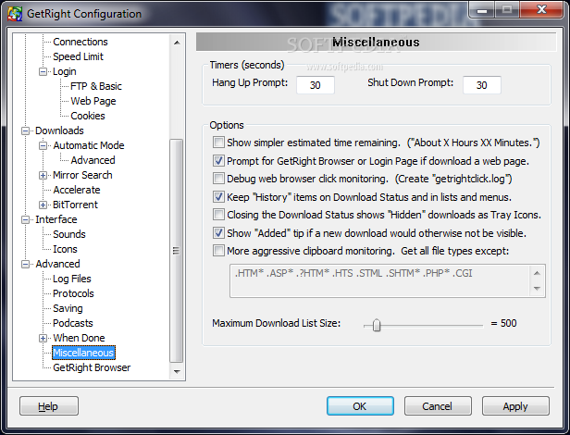Check Closing Download Status shows Hidden downloads option
Screen dimensions: 570x435
click(x=218, y=215)
